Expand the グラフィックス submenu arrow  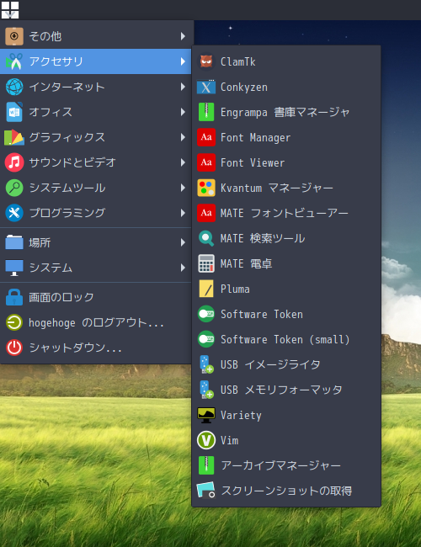[x=183, y=137]
